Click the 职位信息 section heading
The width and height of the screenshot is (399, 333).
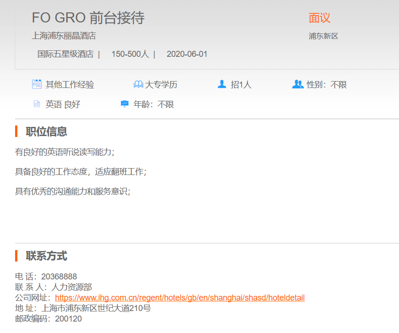click(x=46, y=132)
